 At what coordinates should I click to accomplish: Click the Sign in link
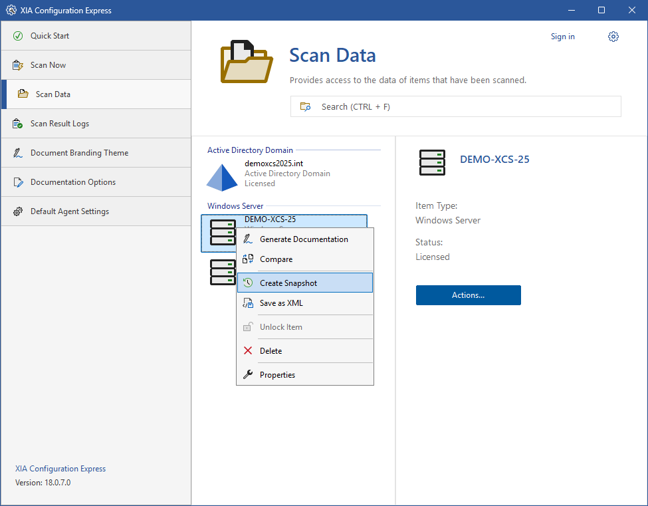(x=562, y=37)
